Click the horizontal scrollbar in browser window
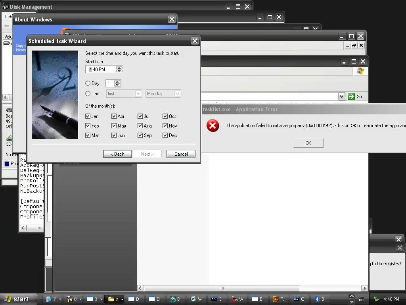The height and width of the screenshot is (305, 406). [x=222, y=288]
